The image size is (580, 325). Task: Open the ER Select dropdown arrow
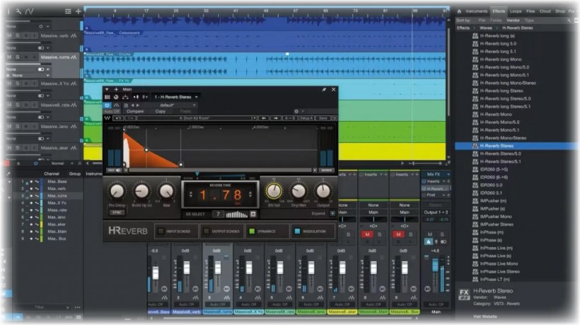coord(253,214)
